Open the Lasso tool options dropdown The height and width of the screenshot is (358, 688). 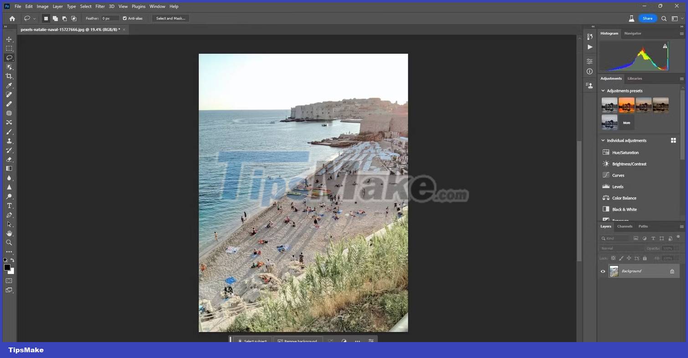tap(35, 18)
